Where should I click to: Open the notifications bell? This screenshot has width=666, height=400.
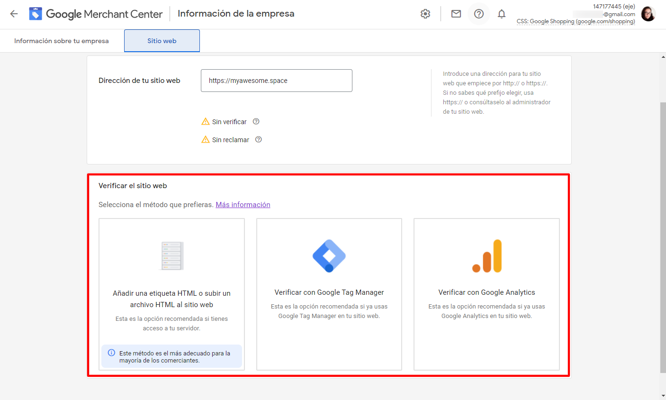pyautogui.click(x=502, y=14)
